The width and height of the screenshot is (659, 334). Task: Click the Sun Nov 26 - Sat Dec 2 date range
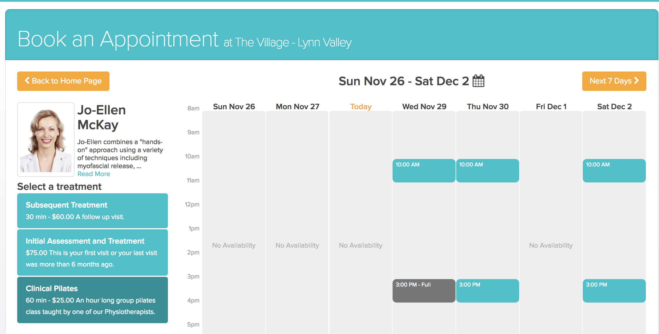[404, 81]
